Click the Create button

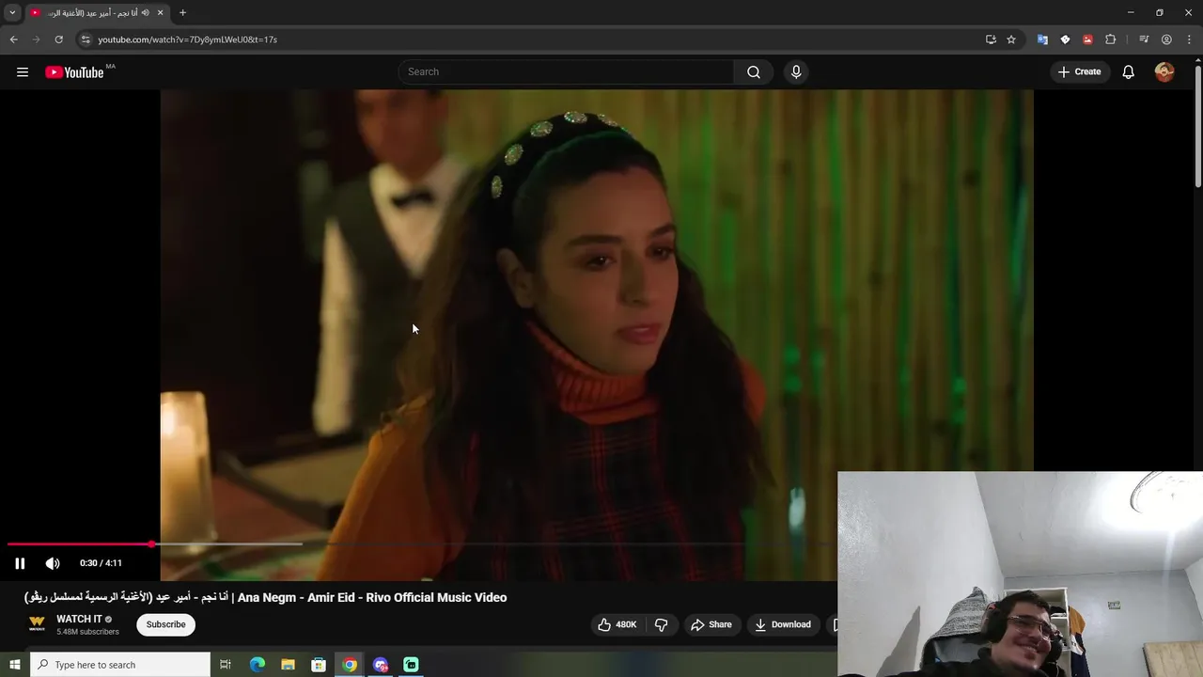coord(1079,71)
